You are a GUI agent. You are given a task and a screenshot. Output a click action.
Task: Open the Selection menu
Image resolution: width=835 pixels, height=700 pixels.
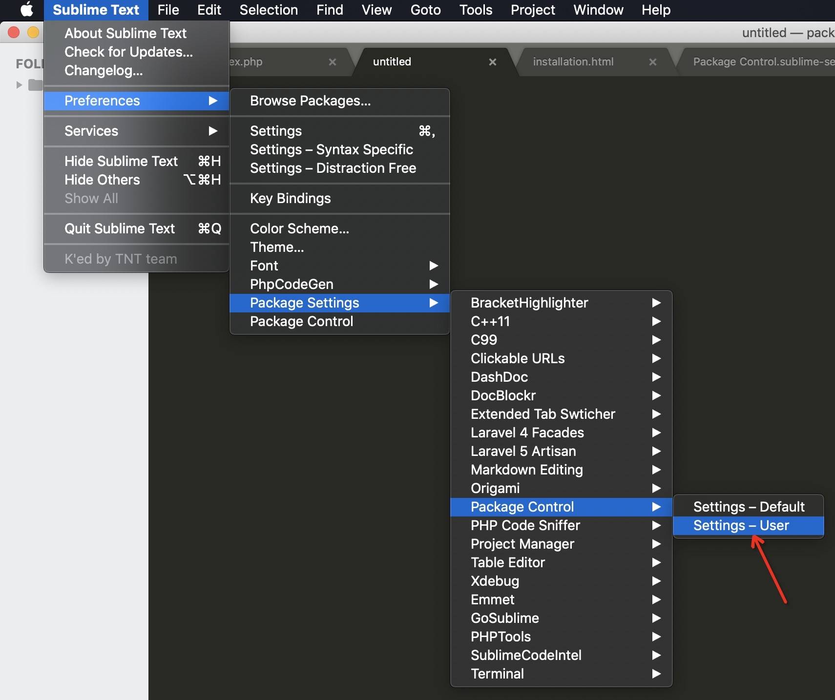(269, 10)
